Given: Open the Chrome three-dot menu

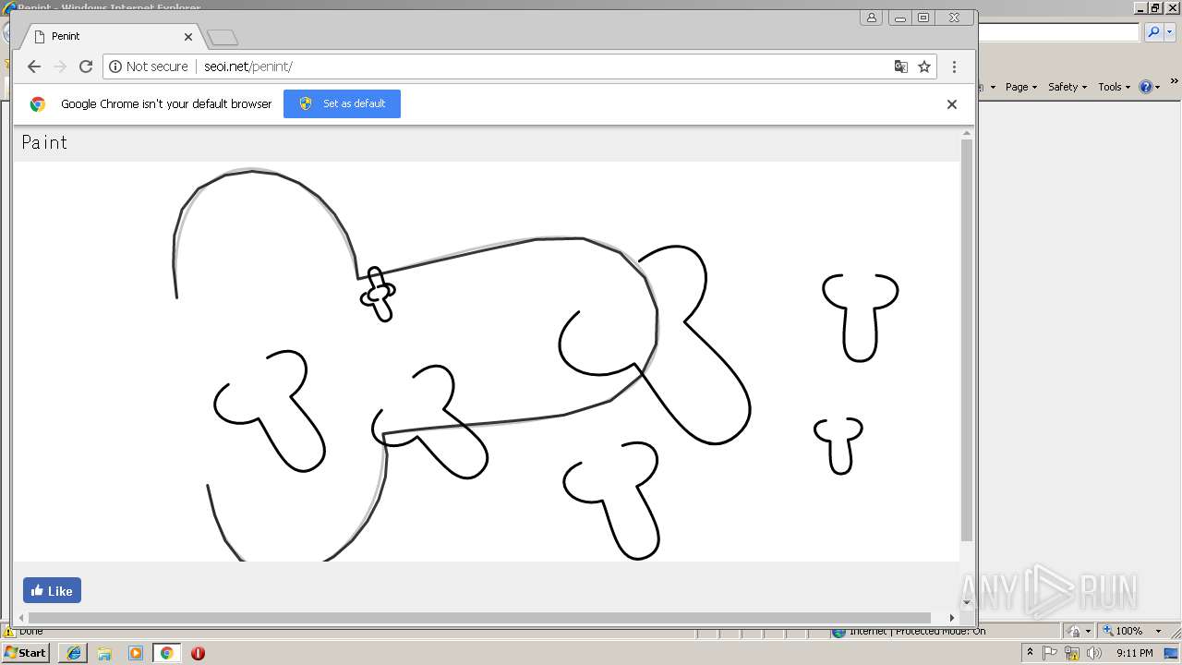Looking at the screenshot, I should [954, 66].
